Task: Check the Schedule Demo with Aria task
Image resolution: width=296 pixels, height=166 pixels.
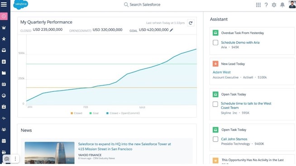Action: click(x=215, y=43)
